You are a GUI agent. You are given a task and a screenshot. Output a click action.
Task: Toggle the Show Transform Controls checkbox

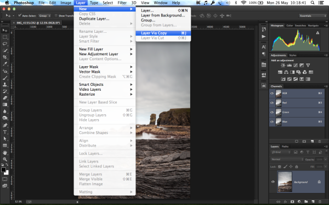click(x=56, y=15)
